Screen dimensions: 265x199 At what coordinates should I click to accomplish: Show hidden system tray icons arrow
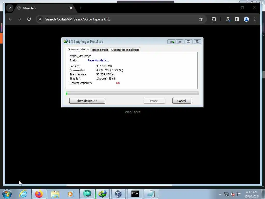coord(220,194)
